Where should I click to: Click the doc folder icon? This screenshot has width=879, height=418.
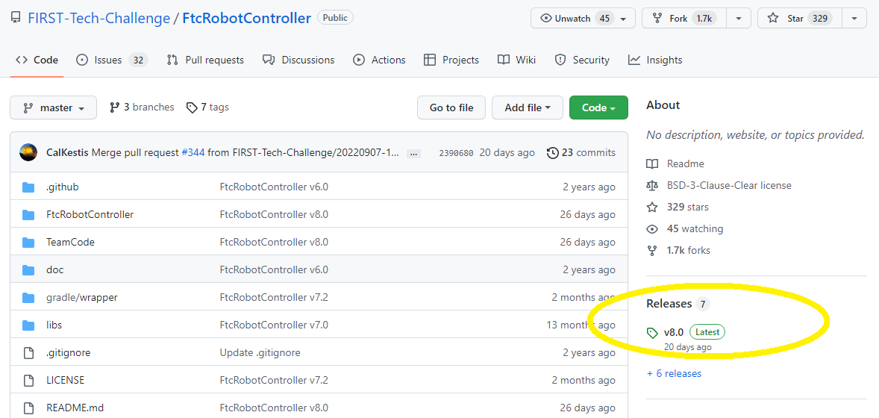pyautogui.click(x=28, y=269)
